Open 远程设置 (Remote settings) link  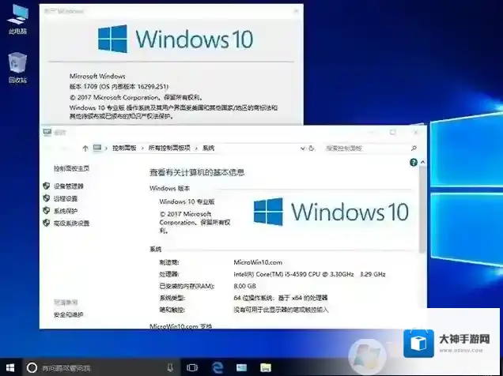click(65, 198)
